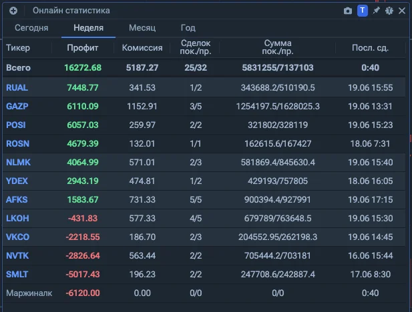
Task: Open the POSI ticker
Action: pyautogui.click(x=16, y=125)
